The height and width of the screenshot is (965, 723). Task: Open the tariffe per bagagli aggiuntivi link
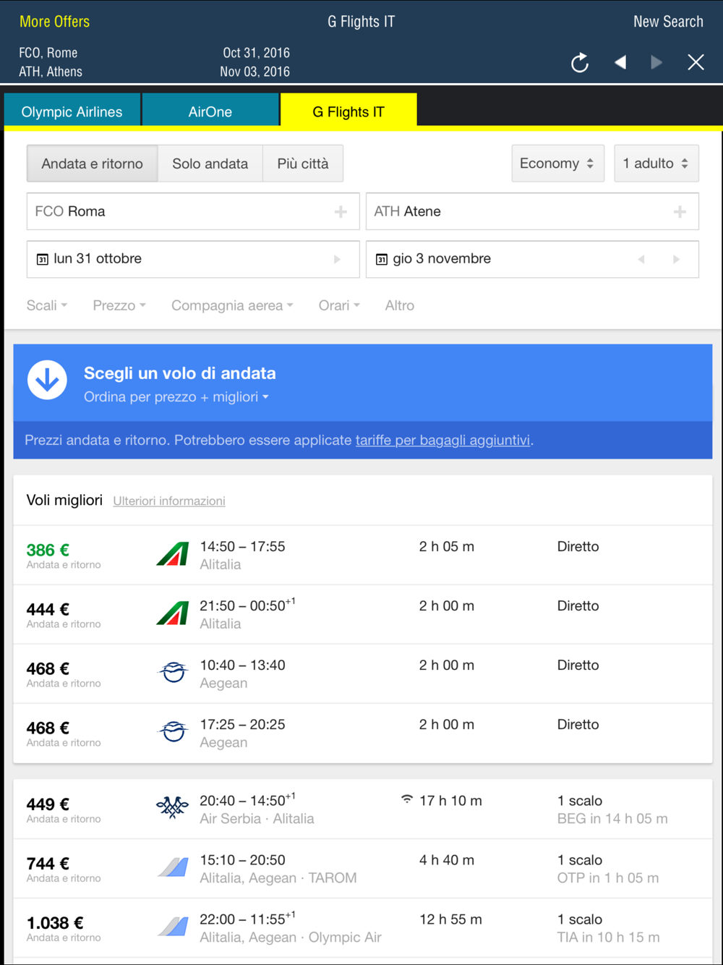tap(443, 440)
